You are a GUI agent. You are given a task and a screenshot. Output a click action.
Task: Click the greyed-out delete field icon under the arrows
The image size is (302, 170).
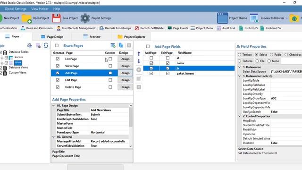point(139,87)
